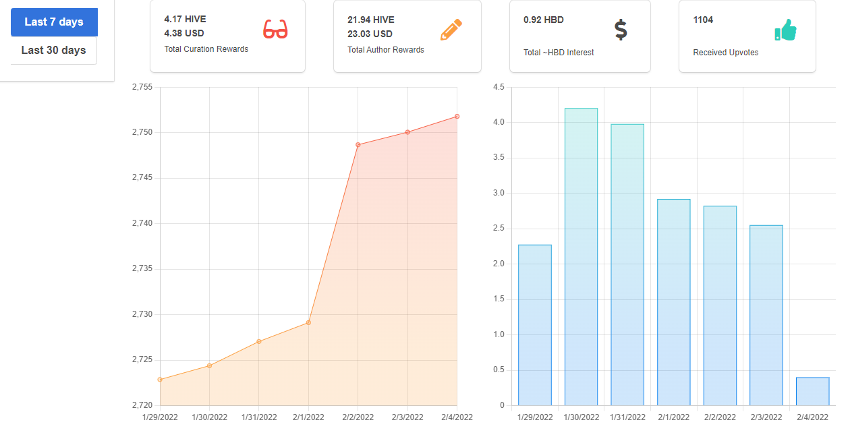Click the 2/3/2022 bar in bar chart

(766, 316)
